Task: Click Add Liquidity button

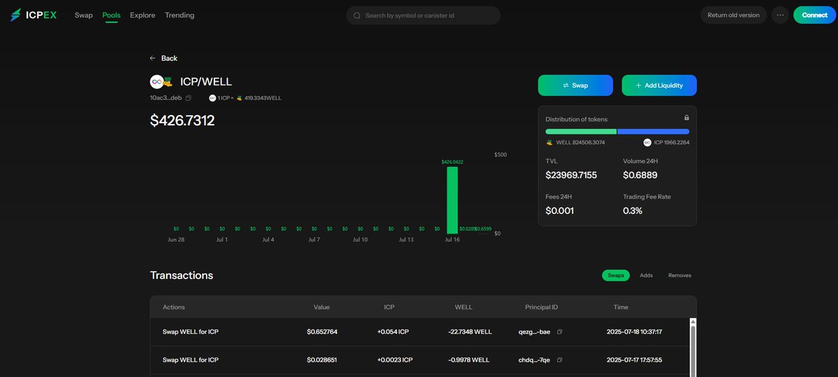Action: pos(659,85)
